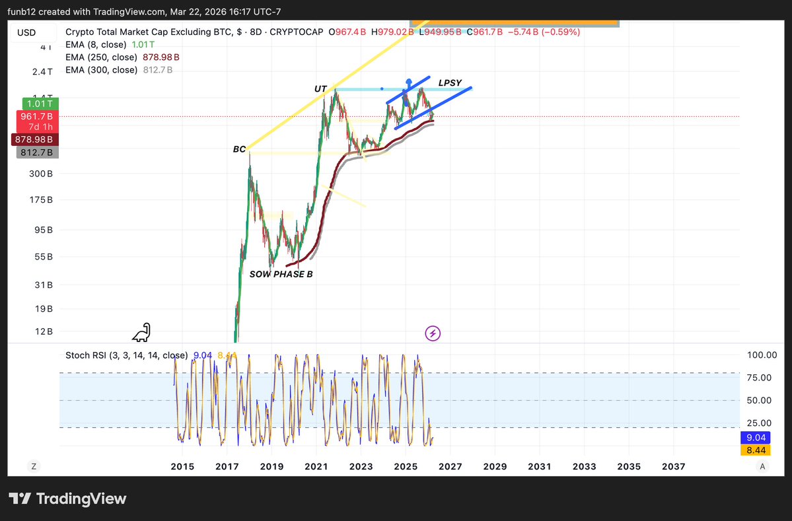This screenshot has height=521, width=792.
Task: Click the BC annotation label
Action: pos(239,149)
